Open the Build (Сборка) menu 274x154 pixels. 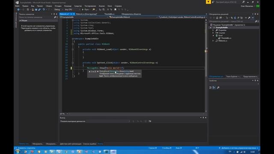(49, 6)
